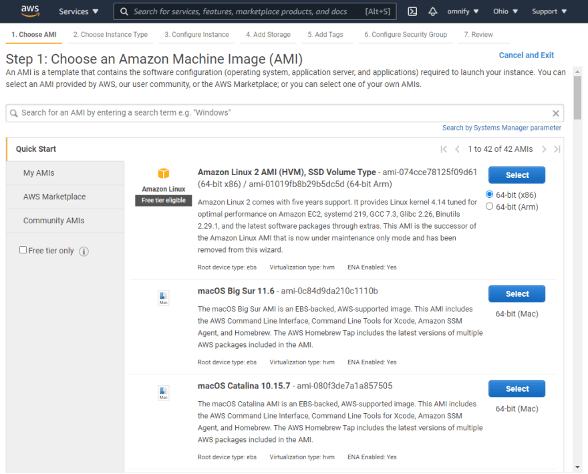The image size is (588, 474).
Task: Enable the Free tier only checkbox
Action: [x=23, y=250]
